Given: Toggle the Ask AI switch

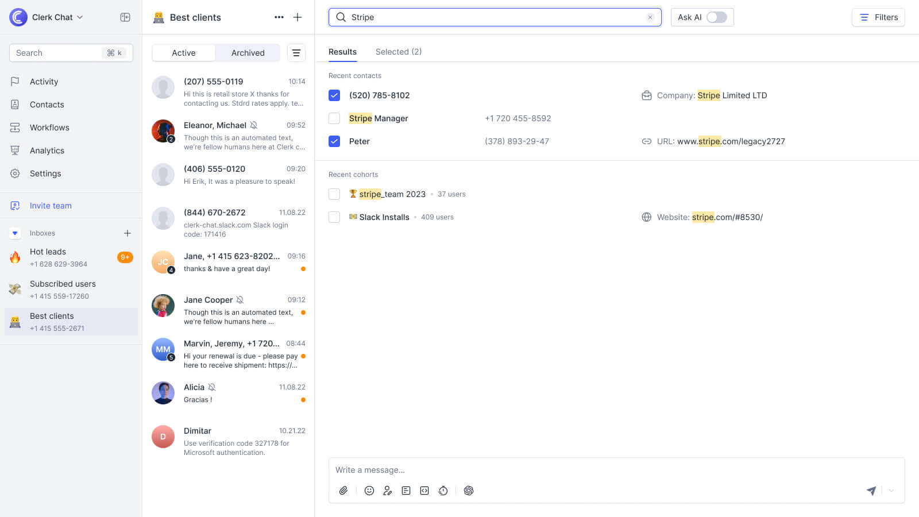Looking at the screenshot, I should 716,17.
